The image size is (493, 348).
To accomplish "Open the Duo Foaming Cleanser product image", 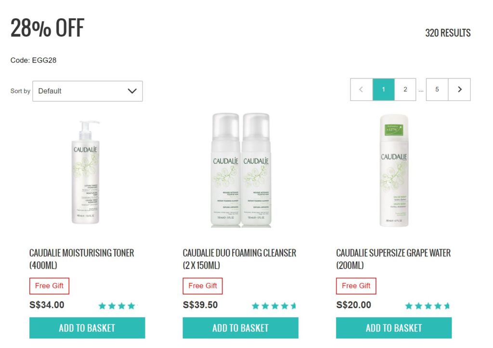I will [241, 170].
